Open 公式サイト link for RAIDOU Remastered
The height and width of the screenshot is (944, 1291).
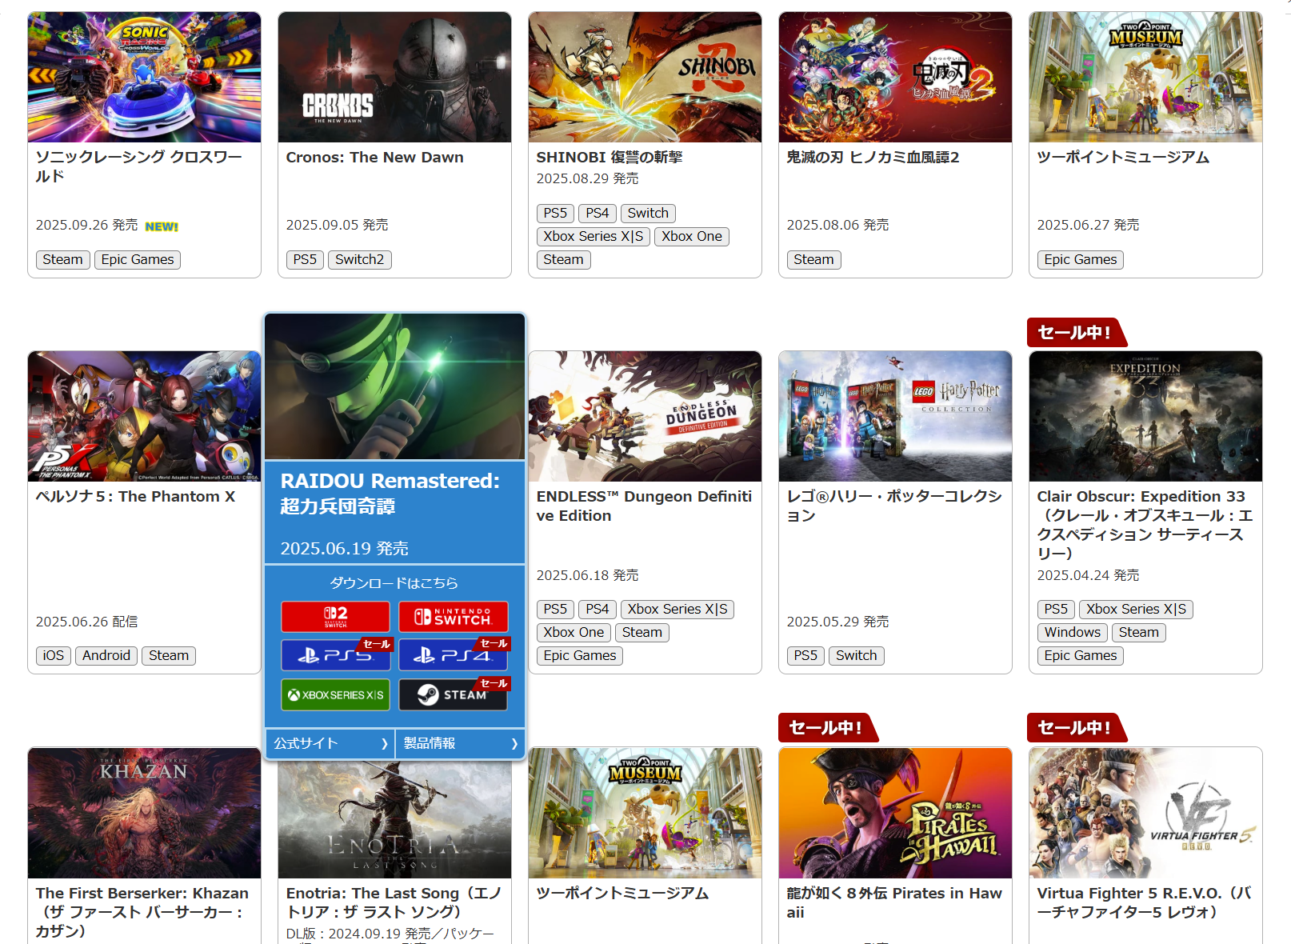click(x=330, y=743)
